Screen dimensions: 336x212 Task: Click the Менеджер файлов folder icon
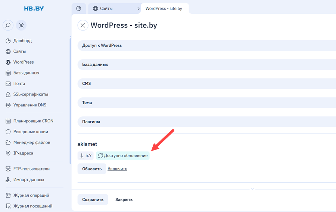[x=8, y=142]
